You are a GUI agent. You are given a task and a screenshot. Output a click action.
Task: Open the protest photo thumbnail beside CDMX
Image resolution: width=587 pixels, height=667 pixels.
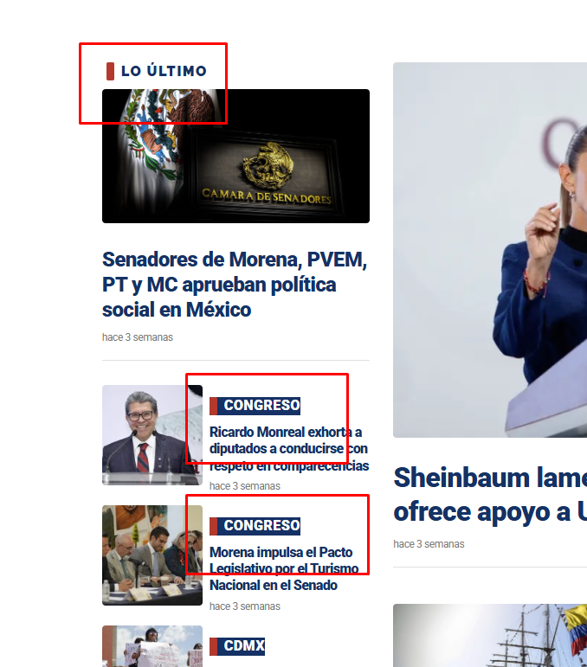tap(152, 646)
